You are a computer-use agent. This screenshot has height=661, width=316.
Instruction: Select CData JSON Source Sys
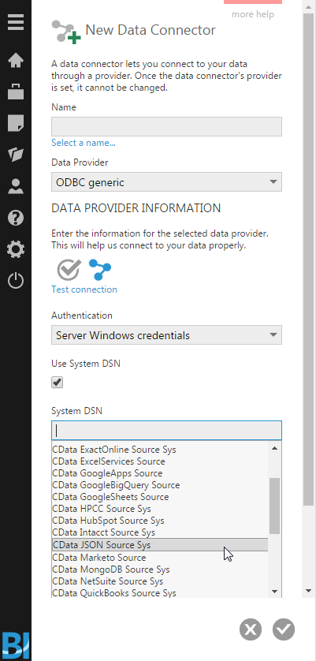point(160,544)
